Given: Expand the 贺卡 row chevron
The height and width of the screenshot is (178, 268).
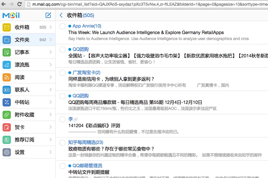Looking at the screenshot, I should click(51, 127).
